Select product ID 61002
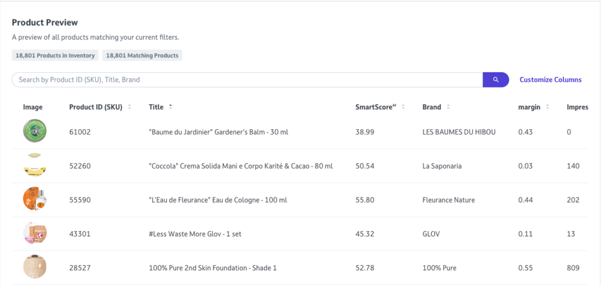 coord(80,132)
